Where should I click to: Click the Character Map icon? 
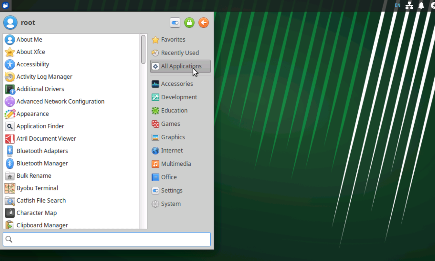[10, 213]
